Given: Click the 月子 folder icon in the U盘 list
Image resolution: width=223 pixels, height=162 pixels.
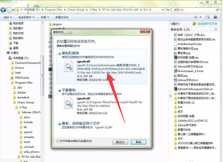Looking at the screenshot, I should click(176, 139).
